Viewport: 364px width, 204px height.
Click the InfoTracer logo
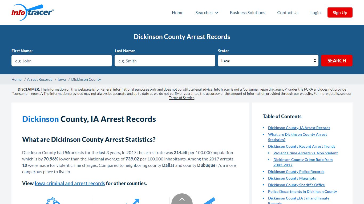point(33,12)
